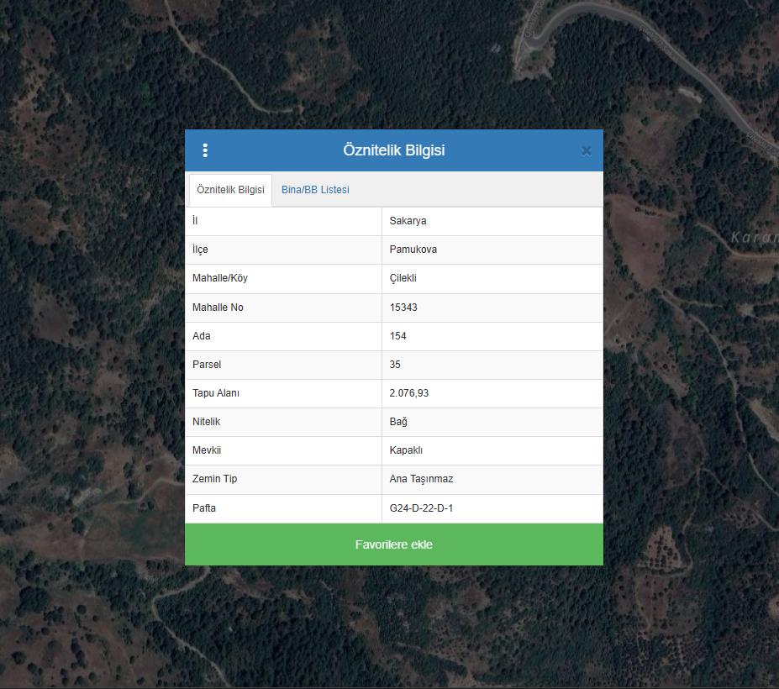The image size is (779, 689).
Task: Click the Zemin Tip row label
Action: click(217, 479)
